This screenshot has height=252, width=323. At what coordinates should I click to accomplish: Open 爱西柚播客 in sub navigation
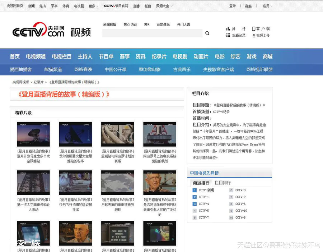click(21, 69)
